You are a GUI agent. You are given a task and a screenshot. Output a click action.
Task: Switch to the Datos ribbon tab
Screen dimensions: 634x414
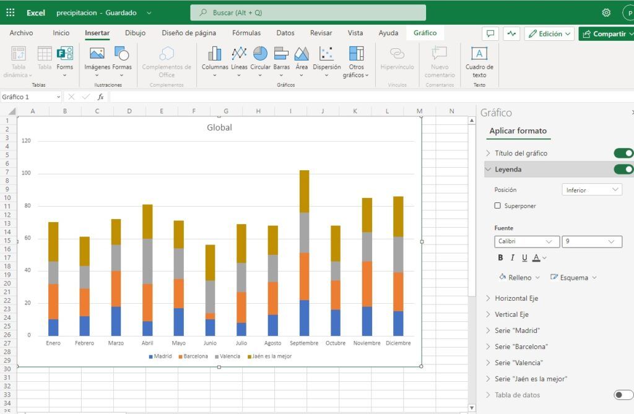[x=285, y=33]
